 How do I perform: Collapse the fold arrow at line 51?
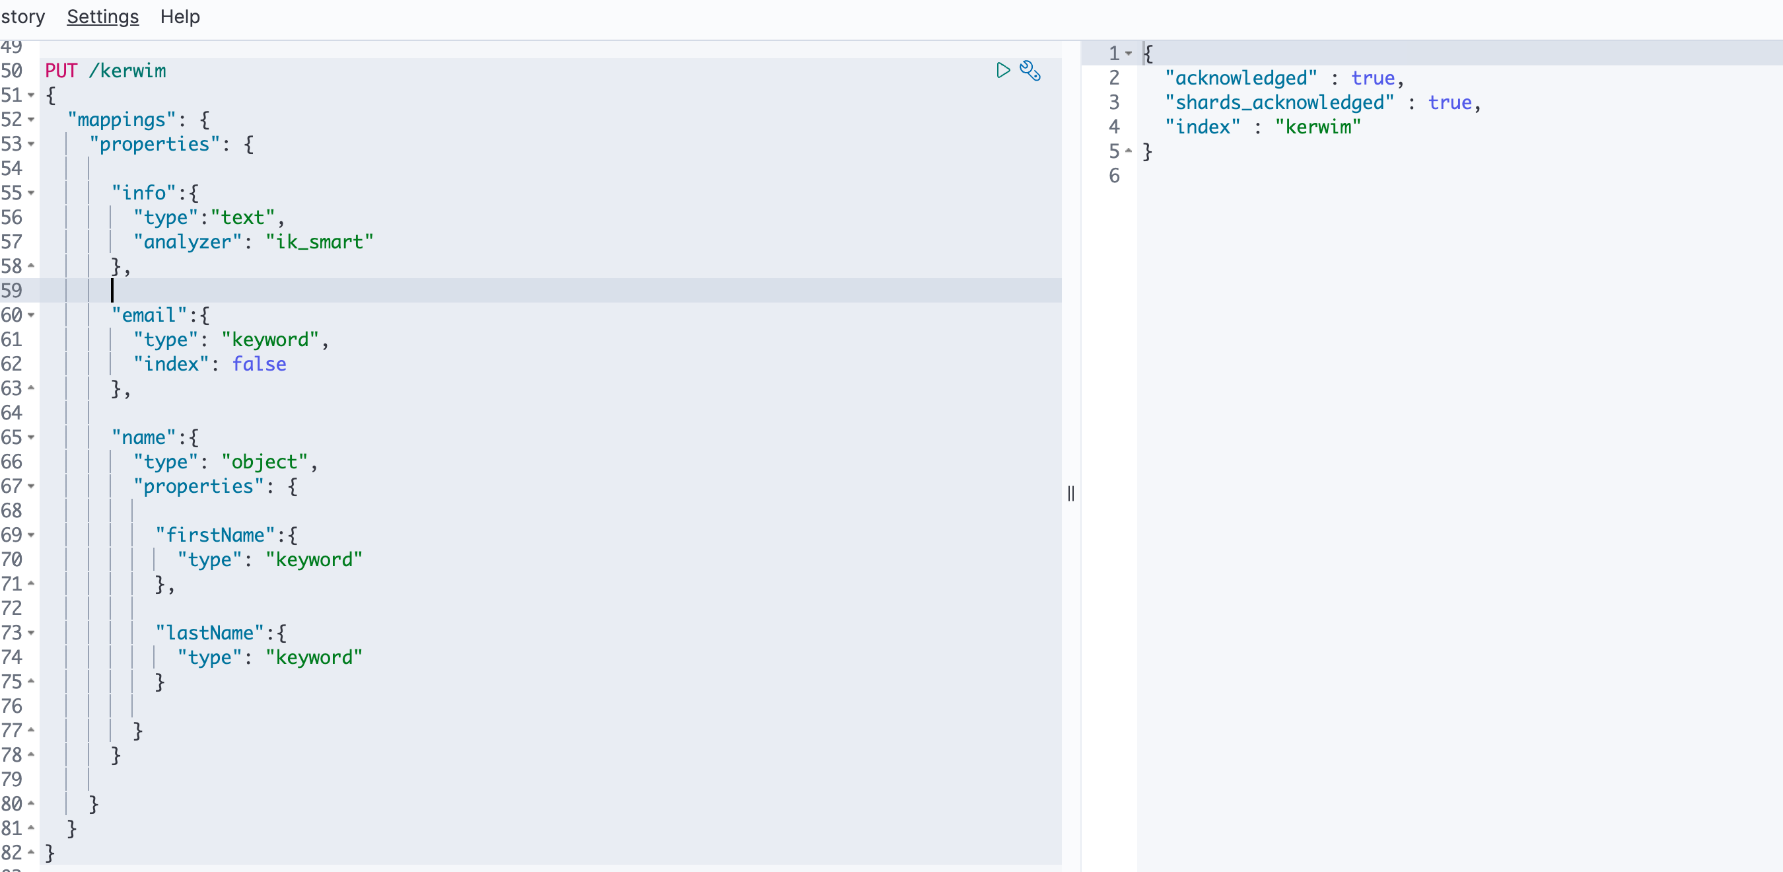(31, 95)
